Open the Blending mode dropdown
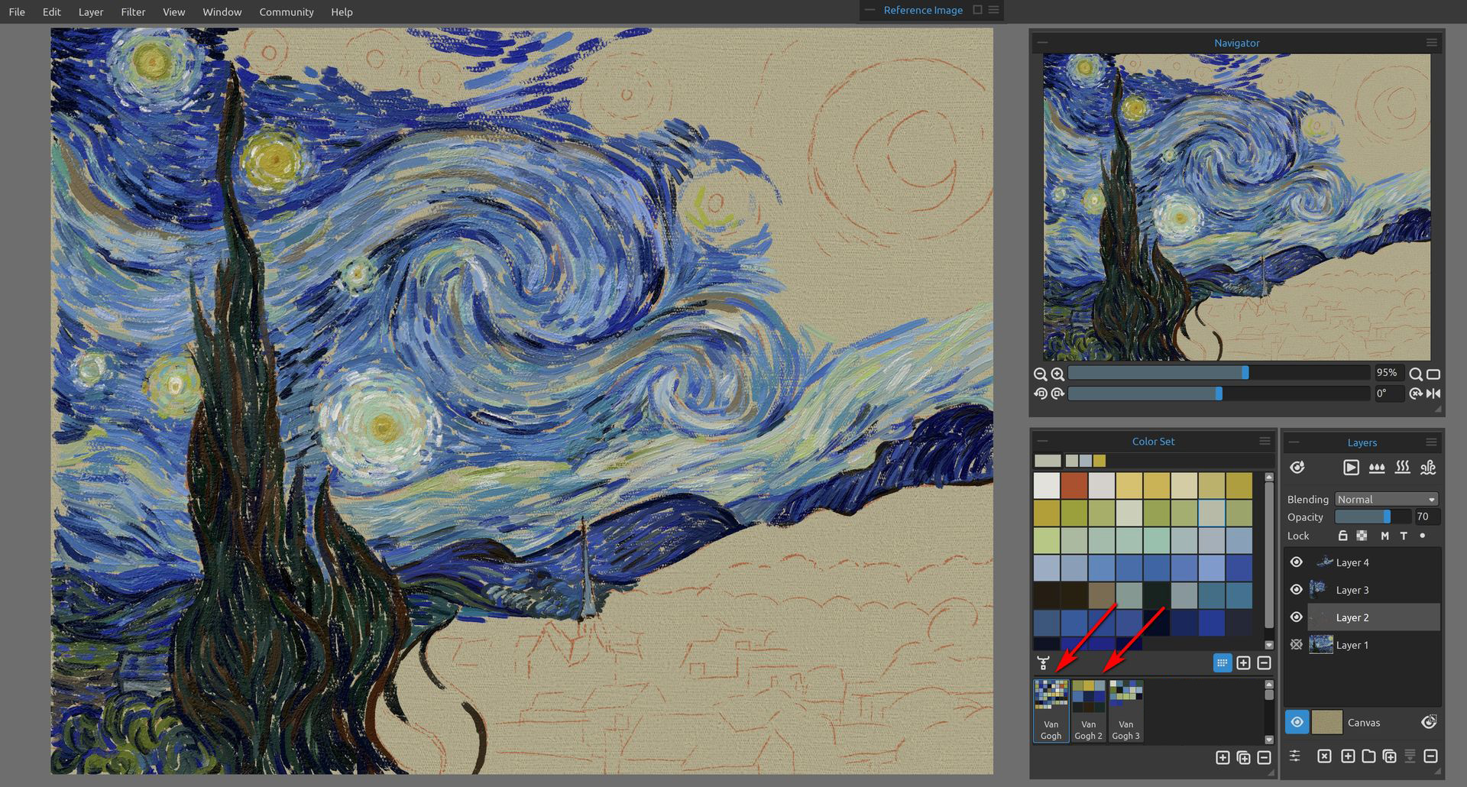 click(x=1387, y=499)
